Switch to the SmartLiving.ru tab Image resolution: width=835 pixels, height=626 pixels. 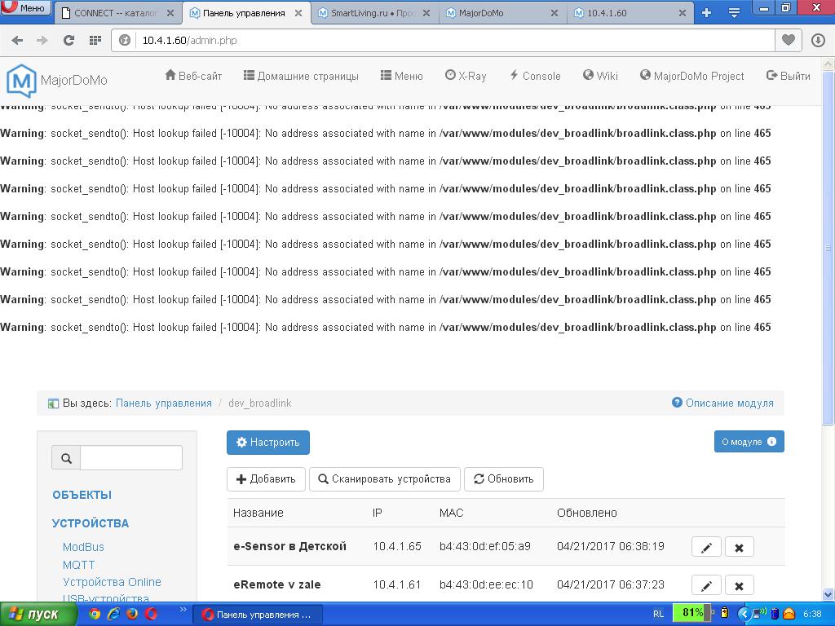click(x=373, y=13)
